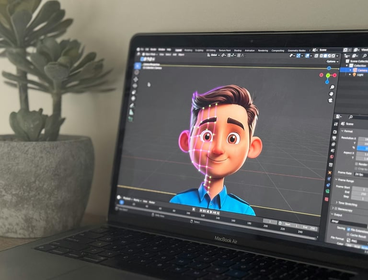This screenshot has width=368, height=280.
Task: Open the Frame Rate 24 fps dropdown
Action: pos(361,175)
